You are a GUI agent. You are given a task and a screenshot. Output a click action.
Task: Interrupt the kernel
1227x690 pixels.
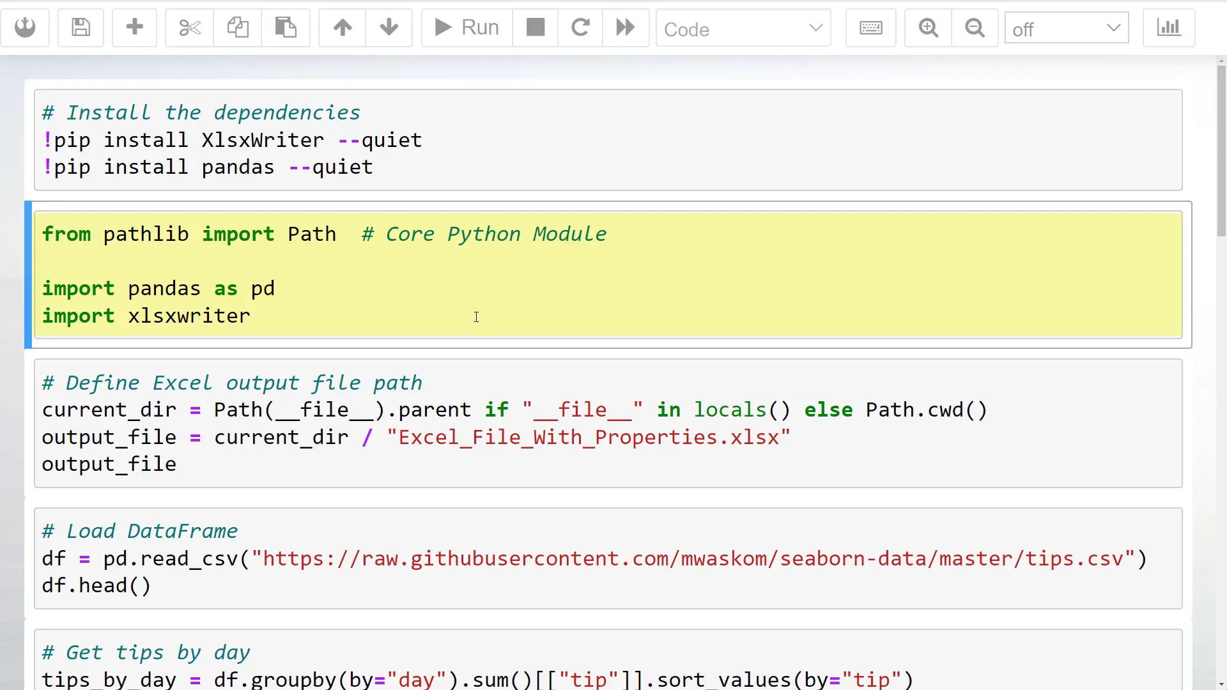coord(535,27)
